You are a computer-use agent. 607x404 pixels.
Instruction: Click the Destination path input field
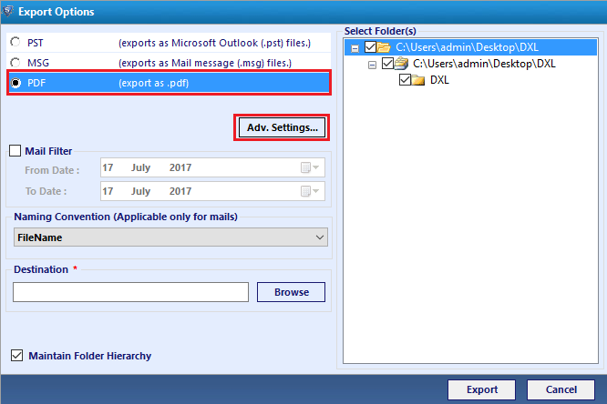(131, 292)
